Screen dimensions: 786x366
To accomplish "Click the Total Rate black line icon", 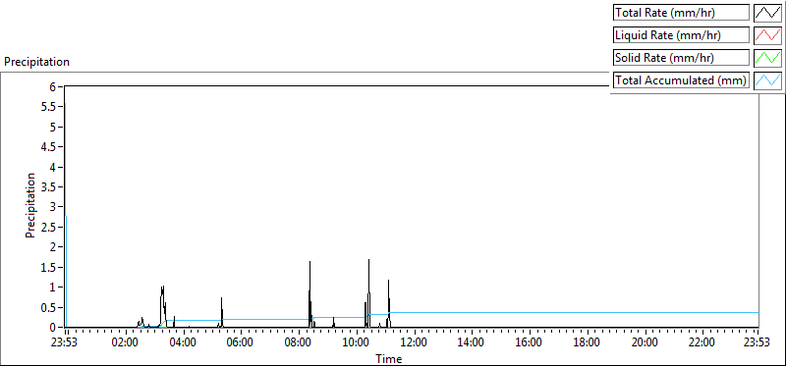I will 768,13.
